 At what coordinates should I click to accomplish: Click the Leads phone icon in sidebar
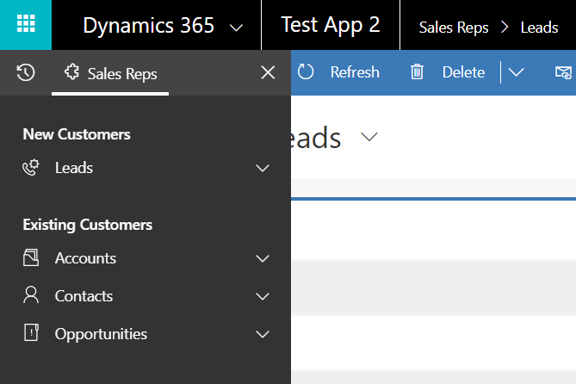[x=31, y=168]
